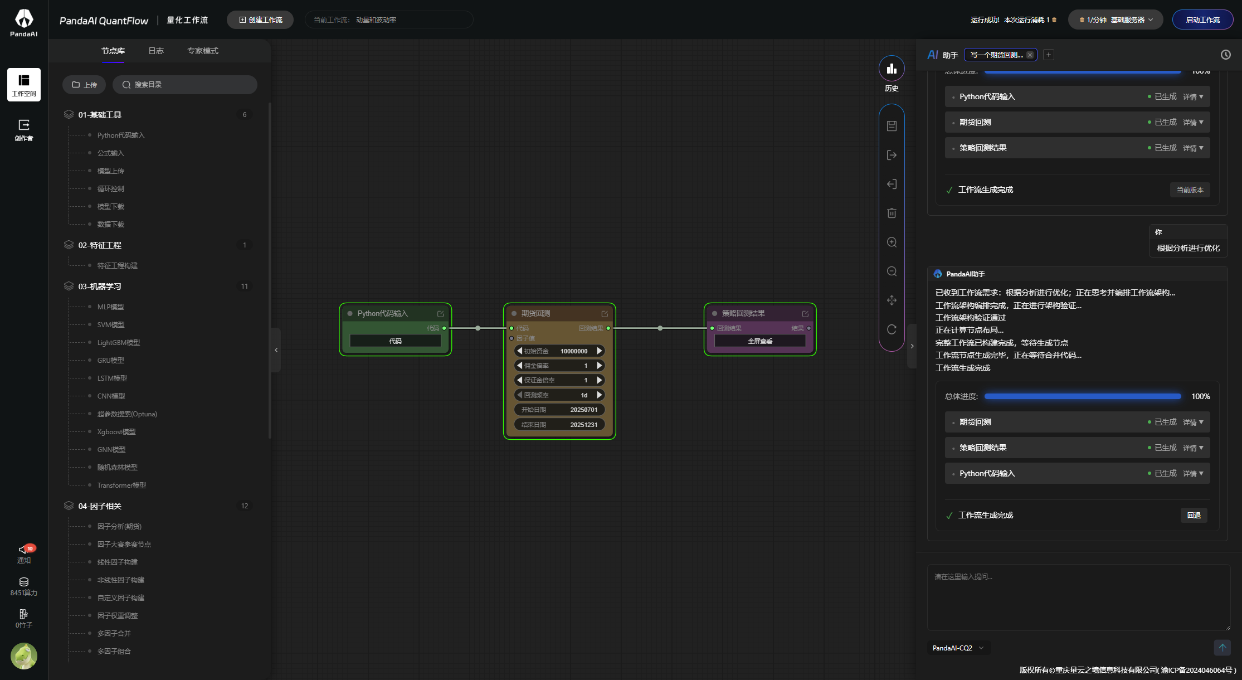
Task: Open the 策略回测结果 node edit icon
Action: [x=805, y=314]
